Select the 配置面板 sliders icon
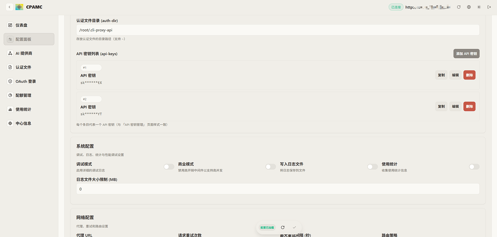 pos(10,39)
